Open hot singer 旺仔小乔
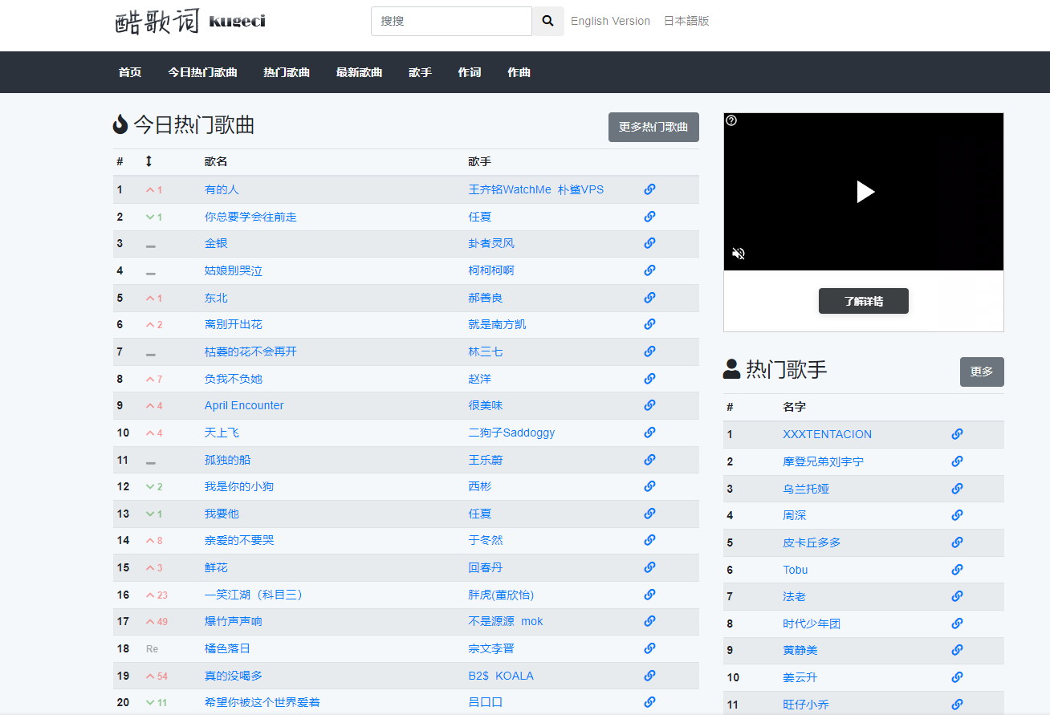Viewport: 1050px width, 715px height. click(806, 705)
